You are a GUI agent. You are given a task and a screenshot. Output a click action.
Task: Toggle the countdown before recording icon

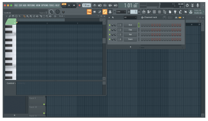pyautogui.click(x=105, y=5)
